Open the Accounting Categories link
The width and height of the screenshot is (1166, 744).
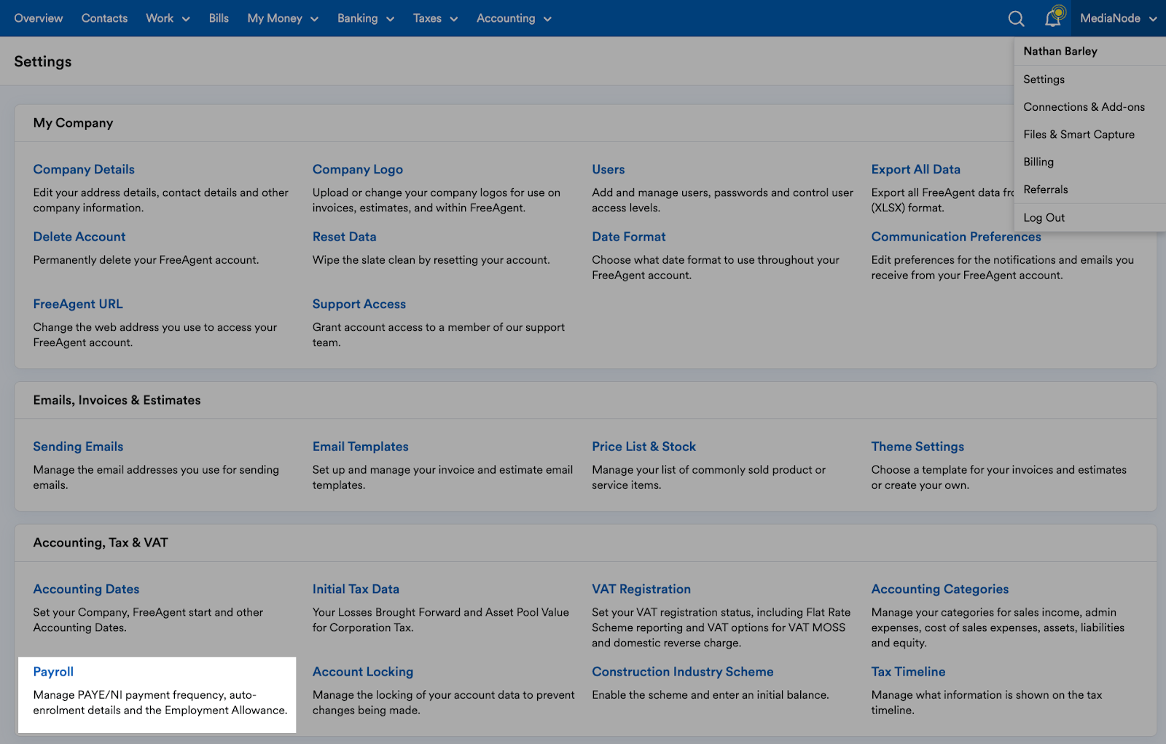pyautogui.click(x=939, y=590)
